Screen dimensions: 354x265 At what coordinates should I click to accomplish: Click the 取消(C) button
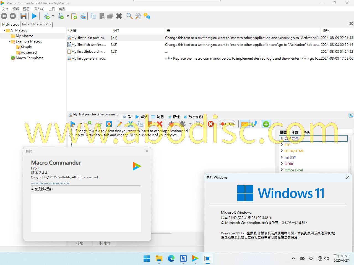[105, 243]
